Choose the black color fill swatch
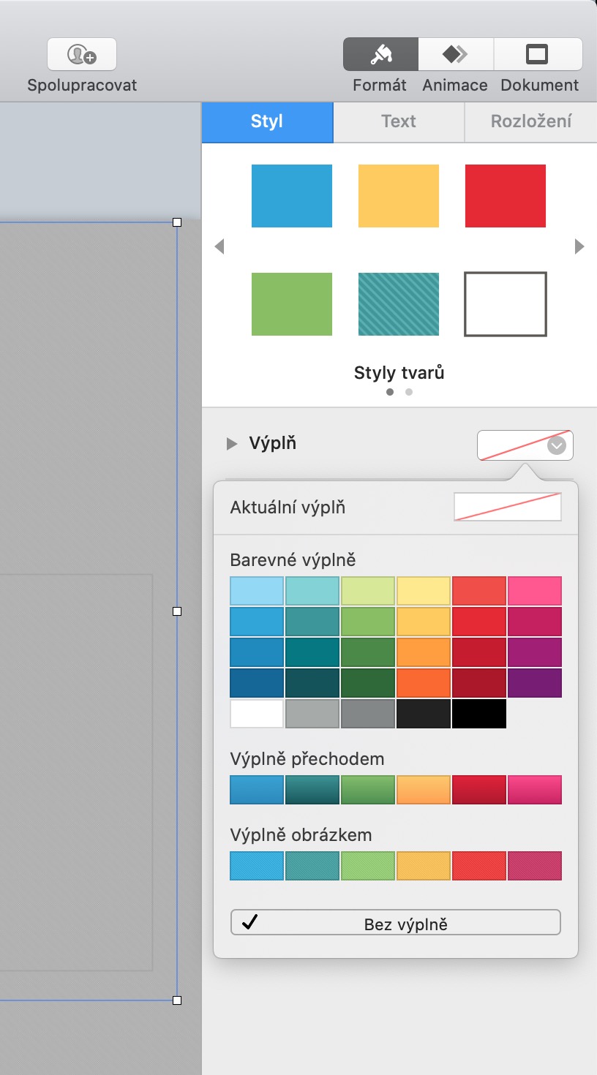The width and height of the screenshot is (597, 1075). [479, 714]
